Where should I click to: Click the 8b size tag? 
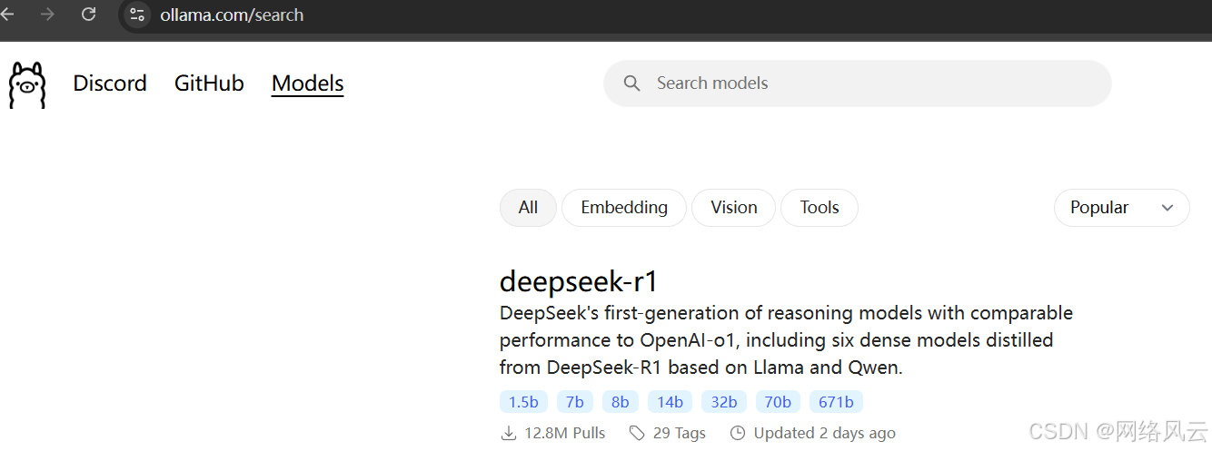coord(621,402)
